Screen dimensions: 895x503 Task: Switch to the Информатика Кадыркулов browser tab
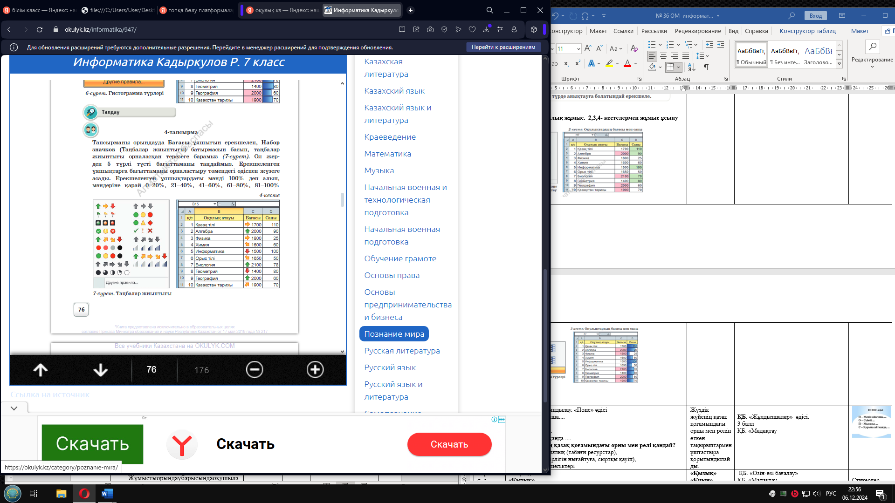tap(362, 10)
